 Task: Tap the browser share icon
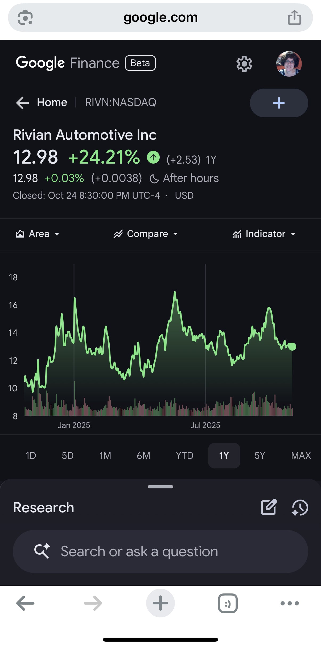pos(294,18)
